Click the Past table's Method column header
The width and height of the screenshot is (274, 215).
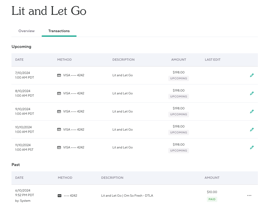65,178
